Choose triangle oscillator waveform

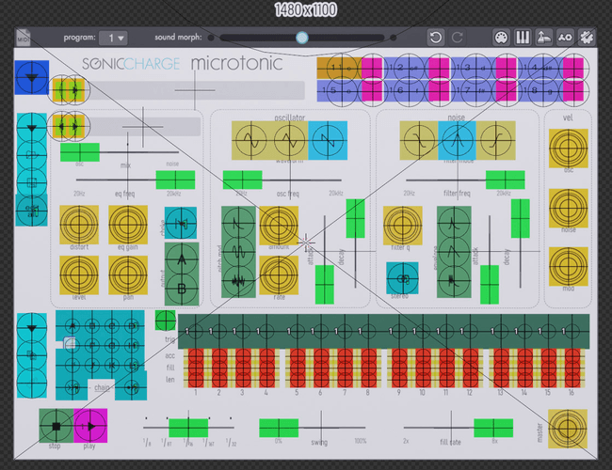tap(289, 140)
